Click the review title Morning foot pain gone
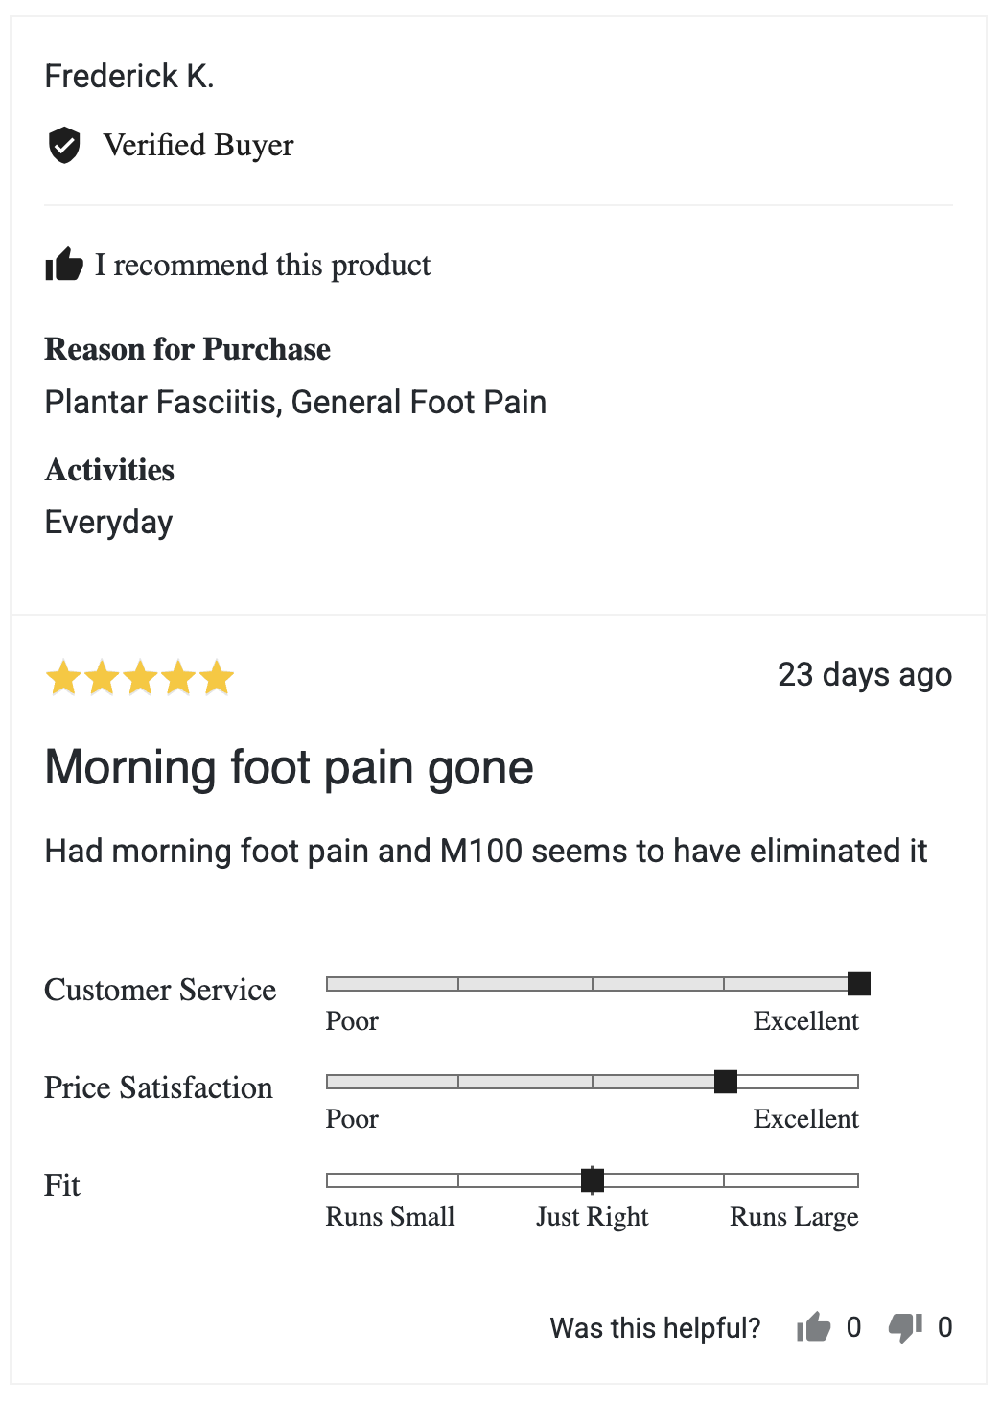The height and width of the screenshot is (1402, 1001). pyautogui.click(x=289, y=768)
